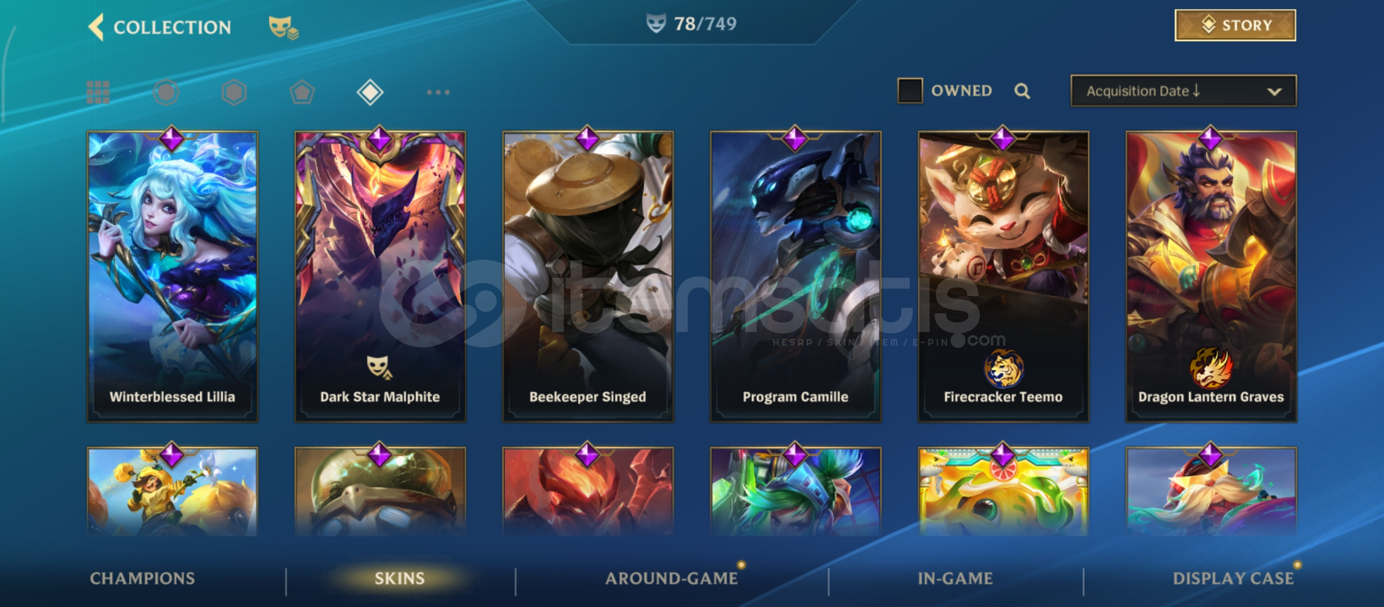The height and width of the screenshot is (607, 1384).
Task: Open the Winterblessed Lillia skin card
Action: pyautogui.click(x=172, y=277)
